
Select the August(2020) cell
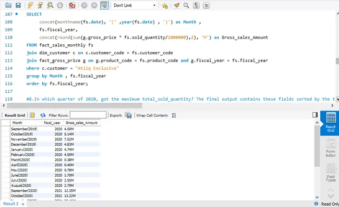pyautogui.click(x=26, y=186)
